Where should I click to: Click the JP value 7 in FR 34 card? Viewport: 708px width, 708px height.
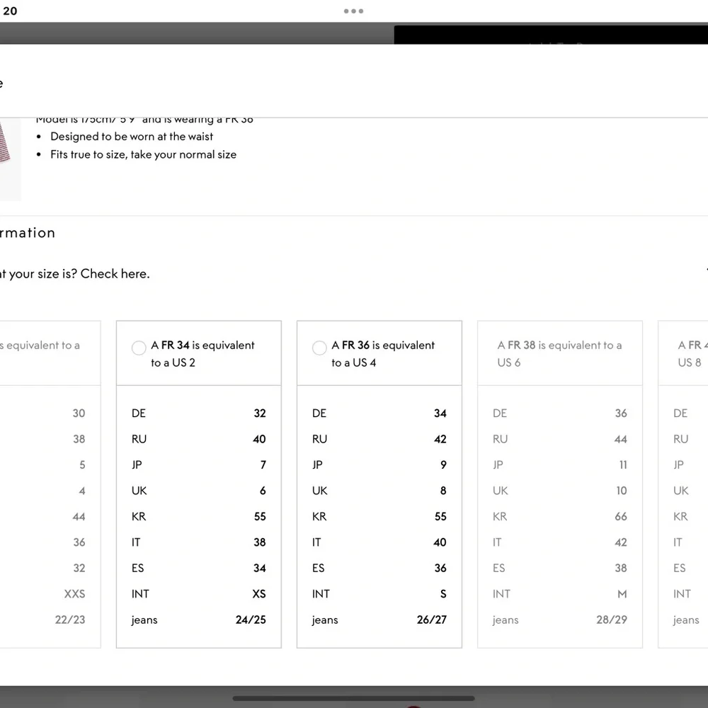[x=263, y=464]
